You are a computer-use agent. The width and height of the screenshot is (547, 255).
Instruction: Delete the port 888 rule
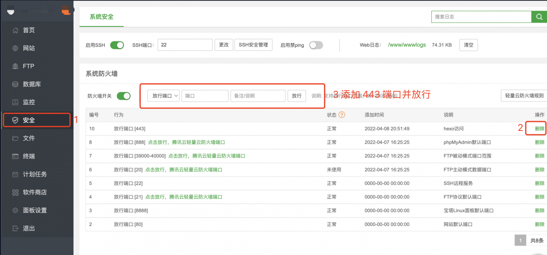[x=540, y=142]
